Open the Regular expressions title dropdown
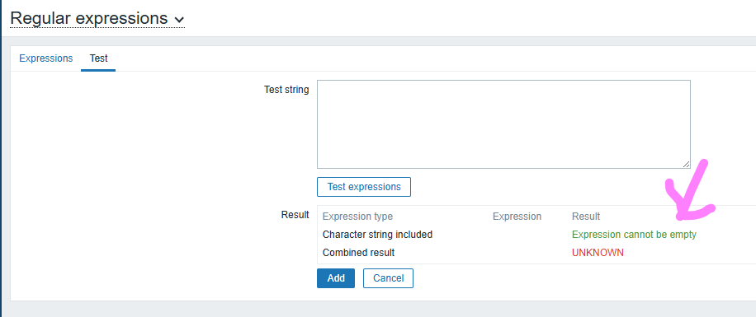The width and height of the screenshot is (756, 317). [x=97, y=18]
